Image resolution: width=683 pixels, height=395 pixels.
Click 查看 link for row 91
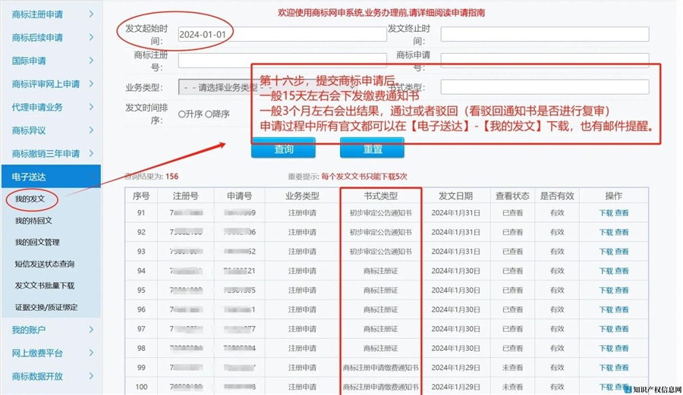click(x=622, y=213)
